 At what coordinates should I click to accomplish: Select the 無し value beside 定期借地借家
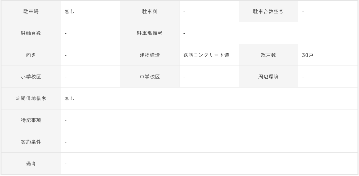coord(69,99)
